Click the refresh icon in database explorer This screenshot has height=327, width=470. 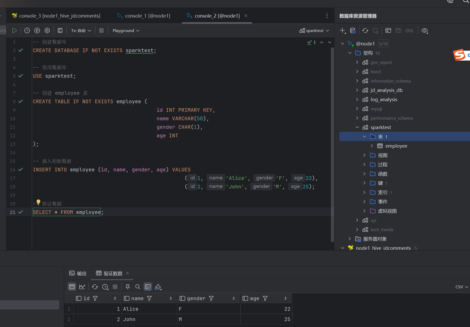click(x=365, y=30)
